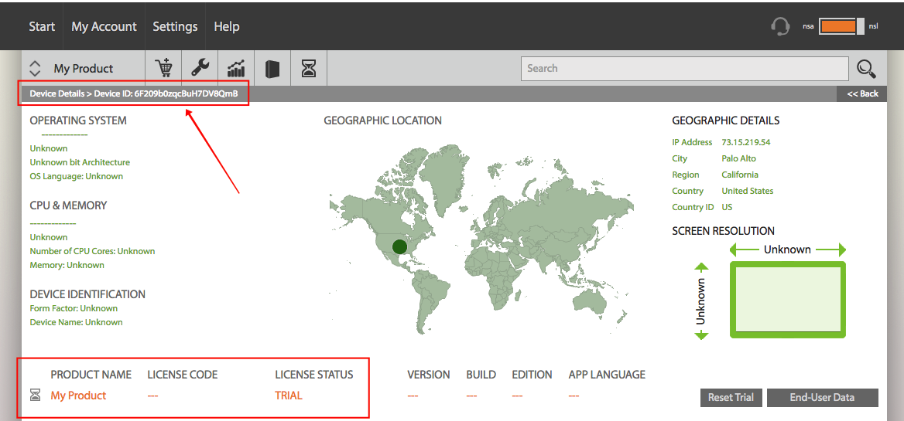Click the California region value
Screen dimensions: 904x421
click(x=740, y=175)
